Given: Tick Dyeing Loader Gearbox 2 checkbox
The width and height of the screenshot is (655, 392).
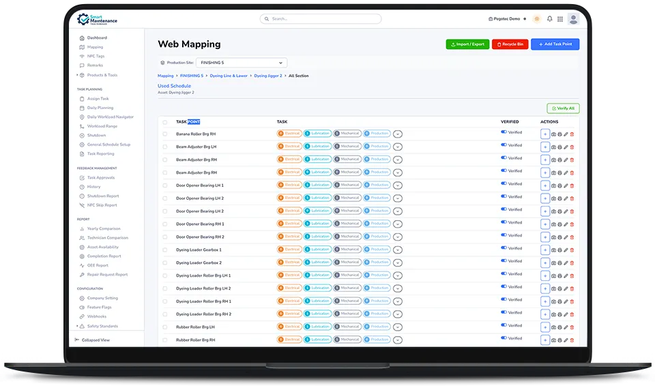Looking at the screenshot, I should click(165, 263).
